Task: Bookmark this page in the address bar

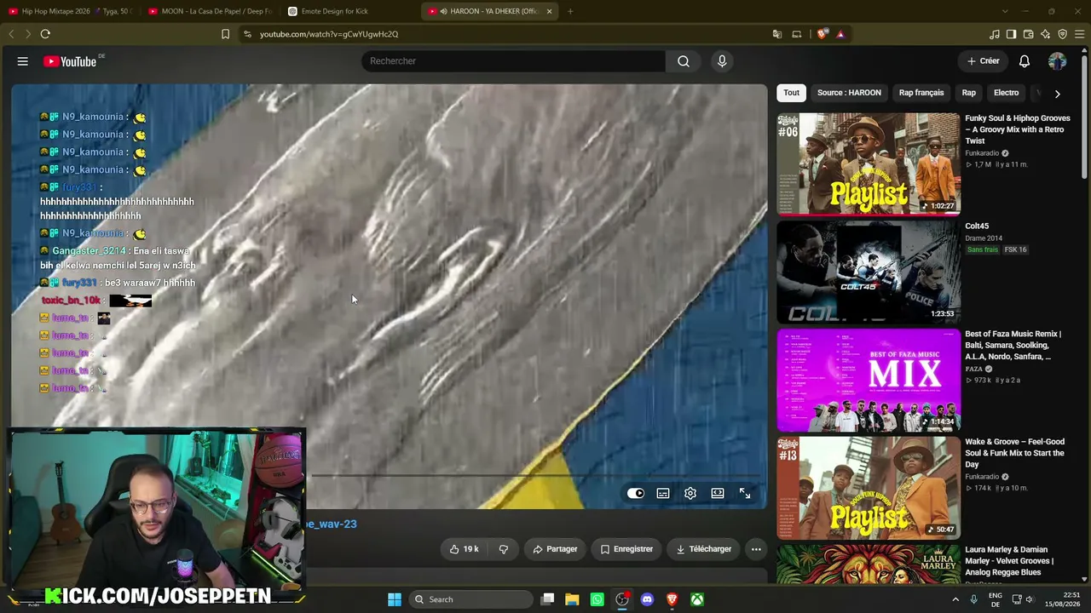Action: pyautogui.click(x=225, y=34)
